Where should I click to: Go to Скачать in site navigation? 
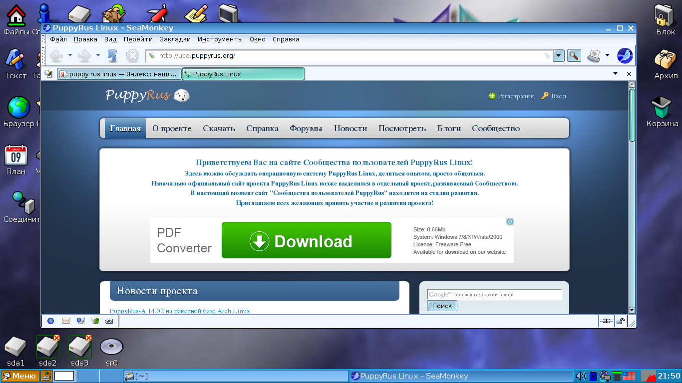219,128
